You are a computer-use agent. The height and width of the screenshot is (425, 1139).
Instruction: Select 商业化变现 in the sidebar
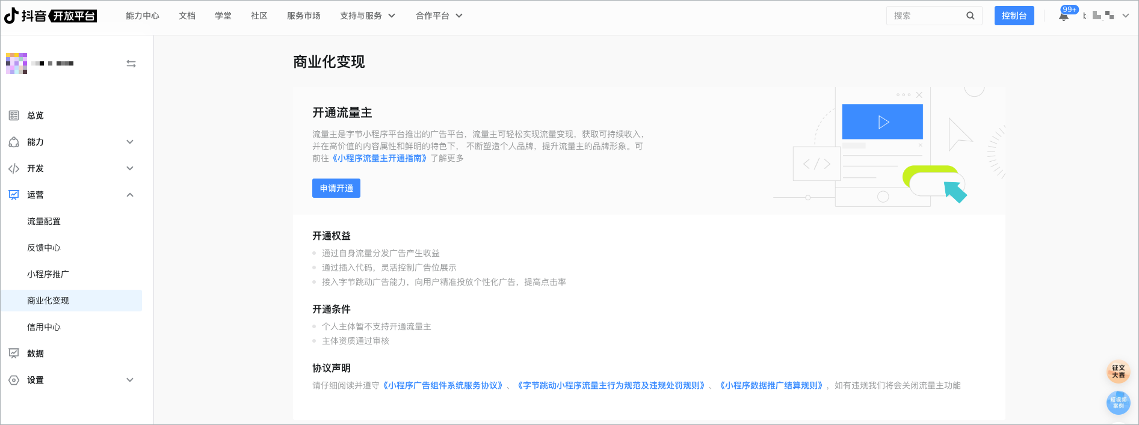coord(71,301)
